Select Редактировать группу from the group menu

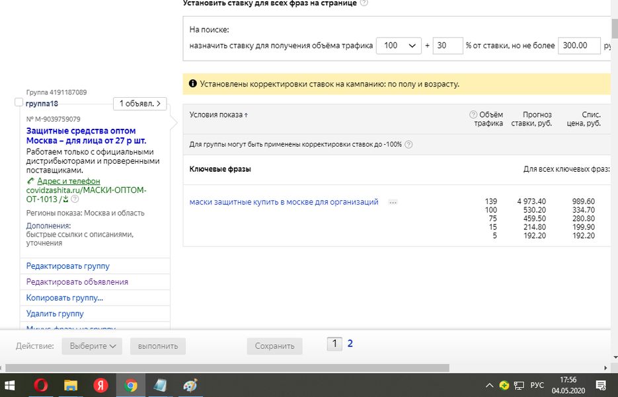coord(68,266)
